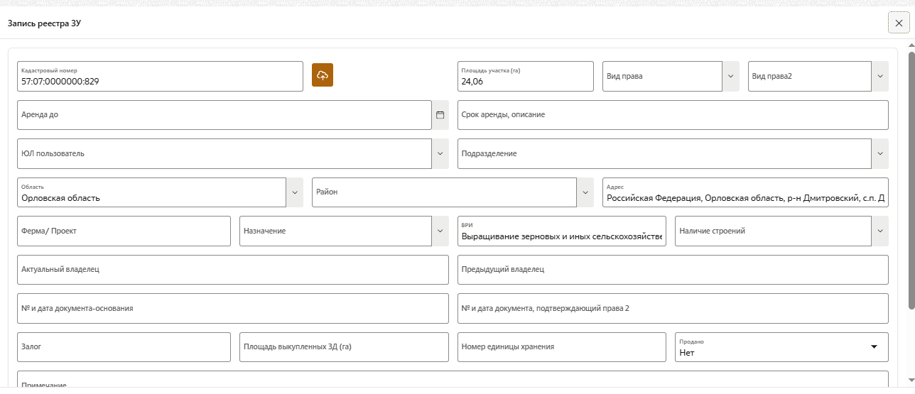915x394 pixels.
Task: Click the Кадастровый номер input field
Action: pyautogui.click(x=160, y=80)
